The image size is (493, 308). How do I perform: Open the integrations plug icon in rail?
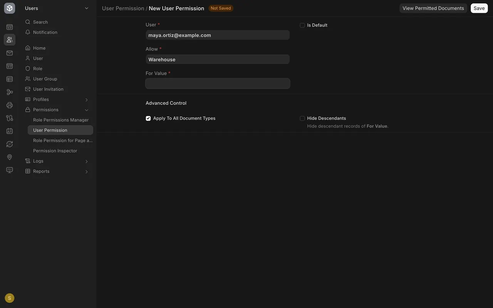point(10,118)
